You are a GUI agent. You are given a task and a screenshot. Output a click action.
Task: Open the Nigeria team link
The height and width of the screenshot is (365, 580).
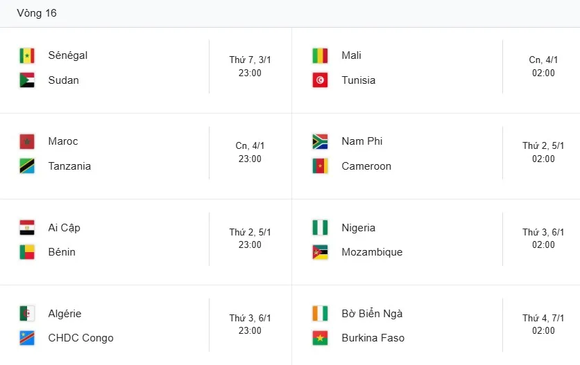[359, 228]
